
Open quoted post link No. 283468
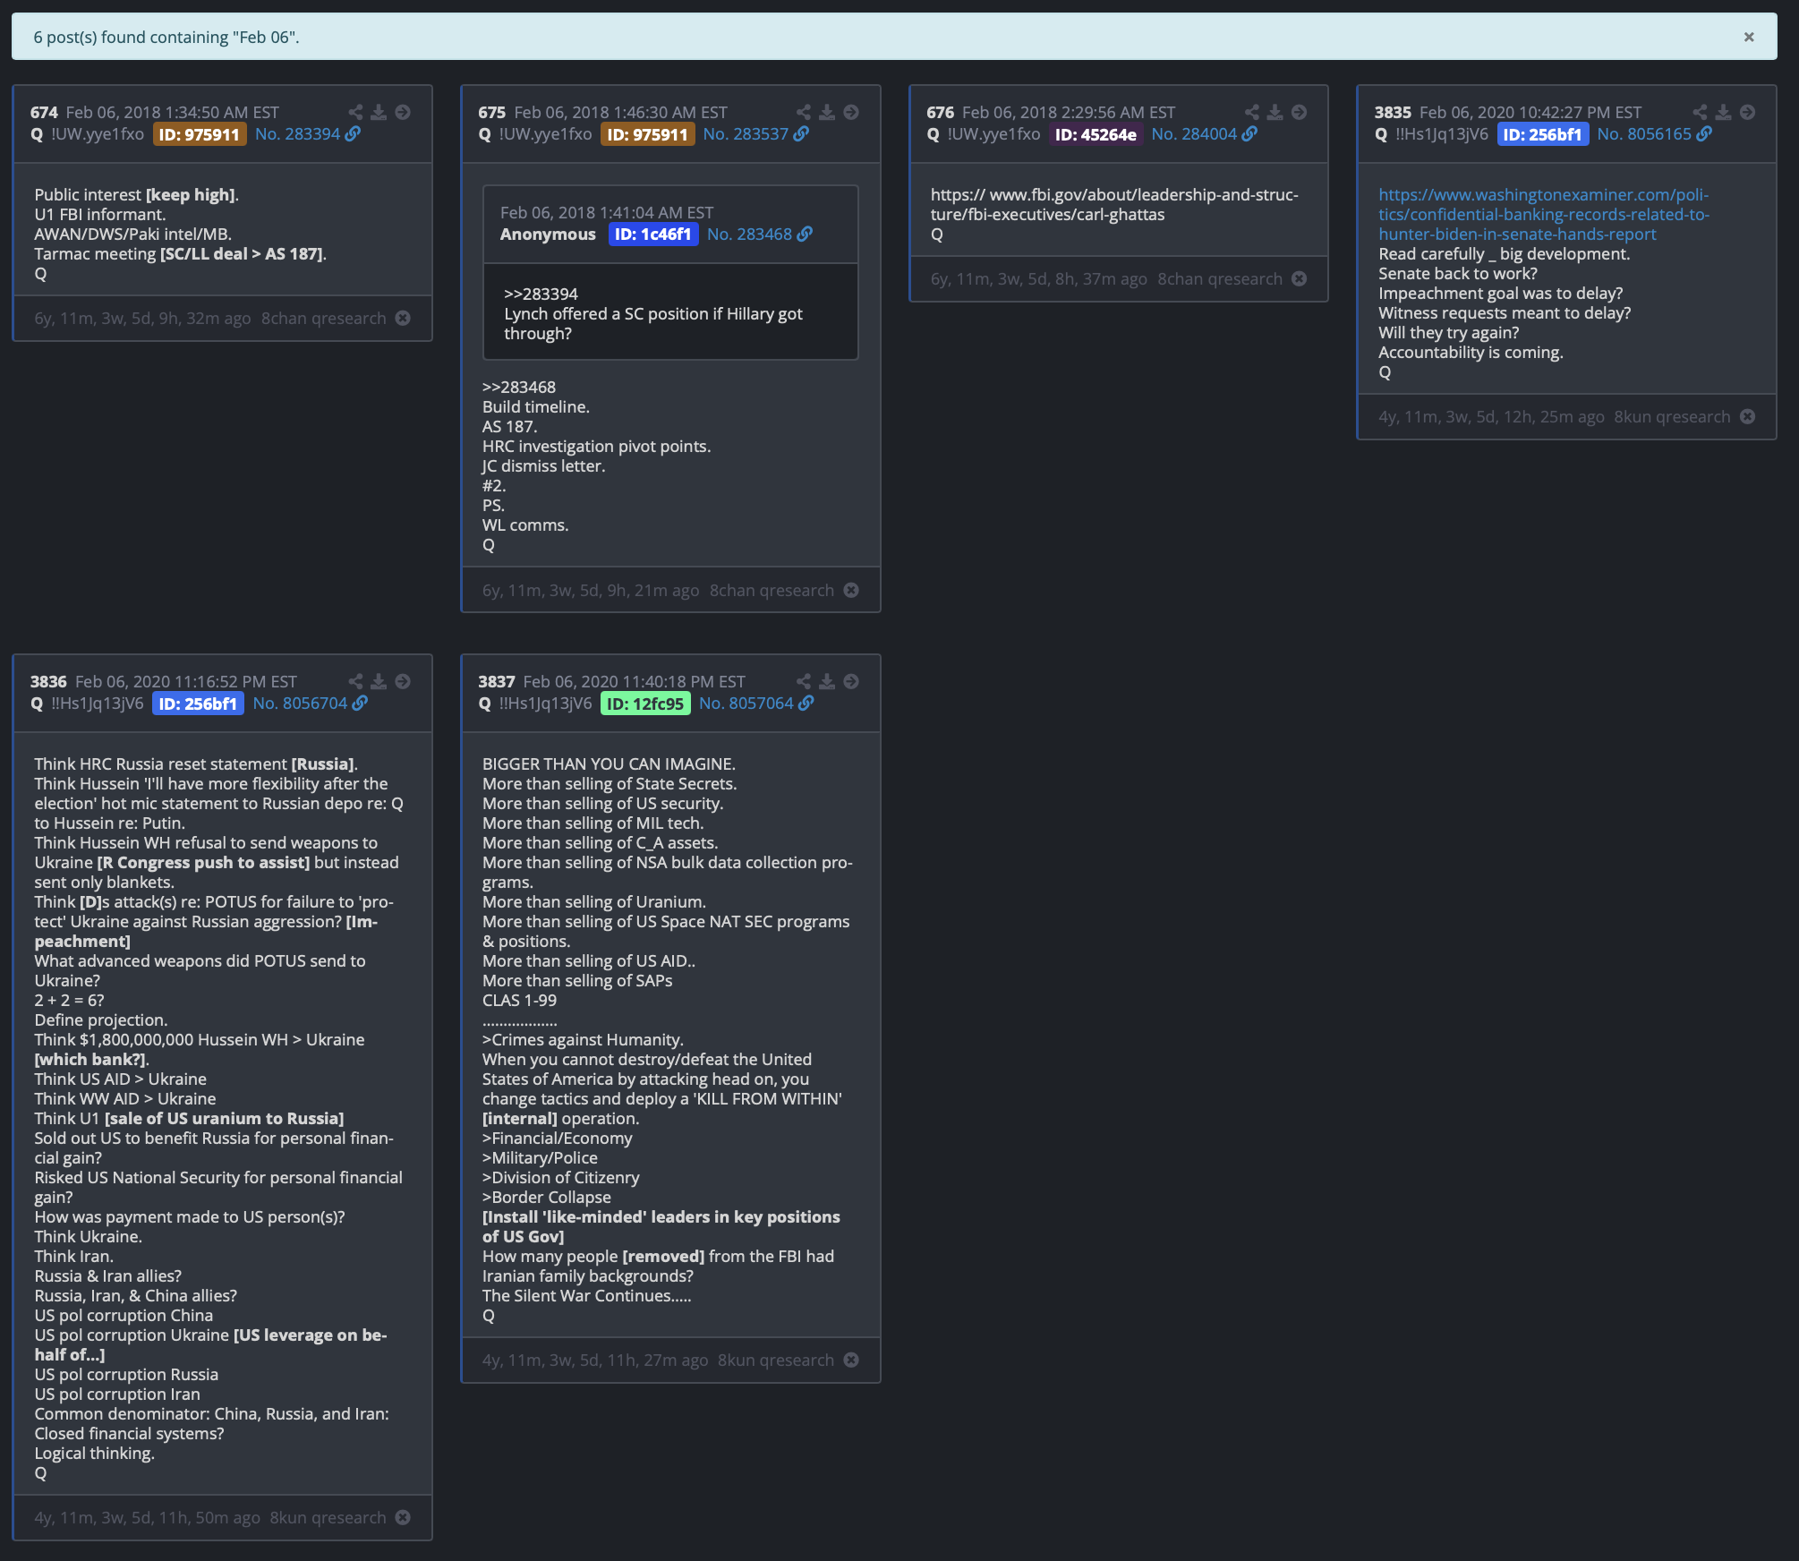749,234
